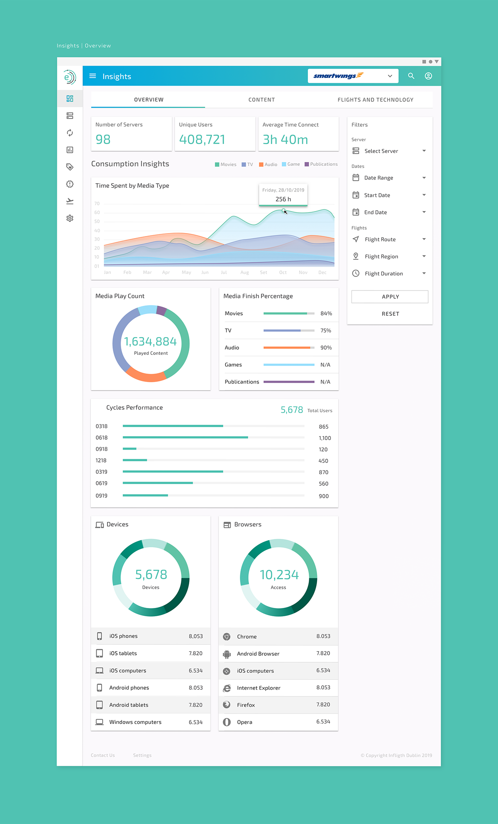Viewport: 498px width, 824px height.
Task: Toggle the Audio legend series
Action: tap(268, 165)
